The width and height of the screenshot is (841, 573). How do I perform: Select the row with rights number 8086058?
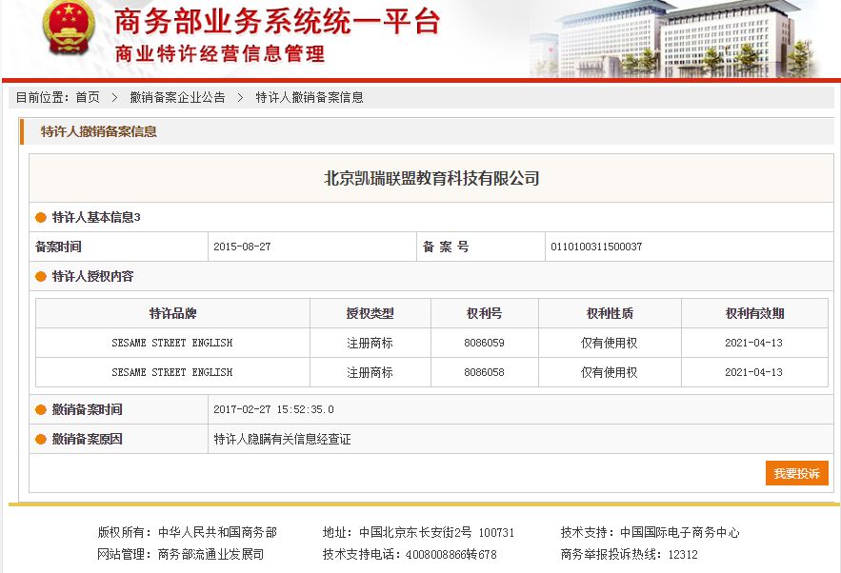pyautogui.click(x=484, y=372)
